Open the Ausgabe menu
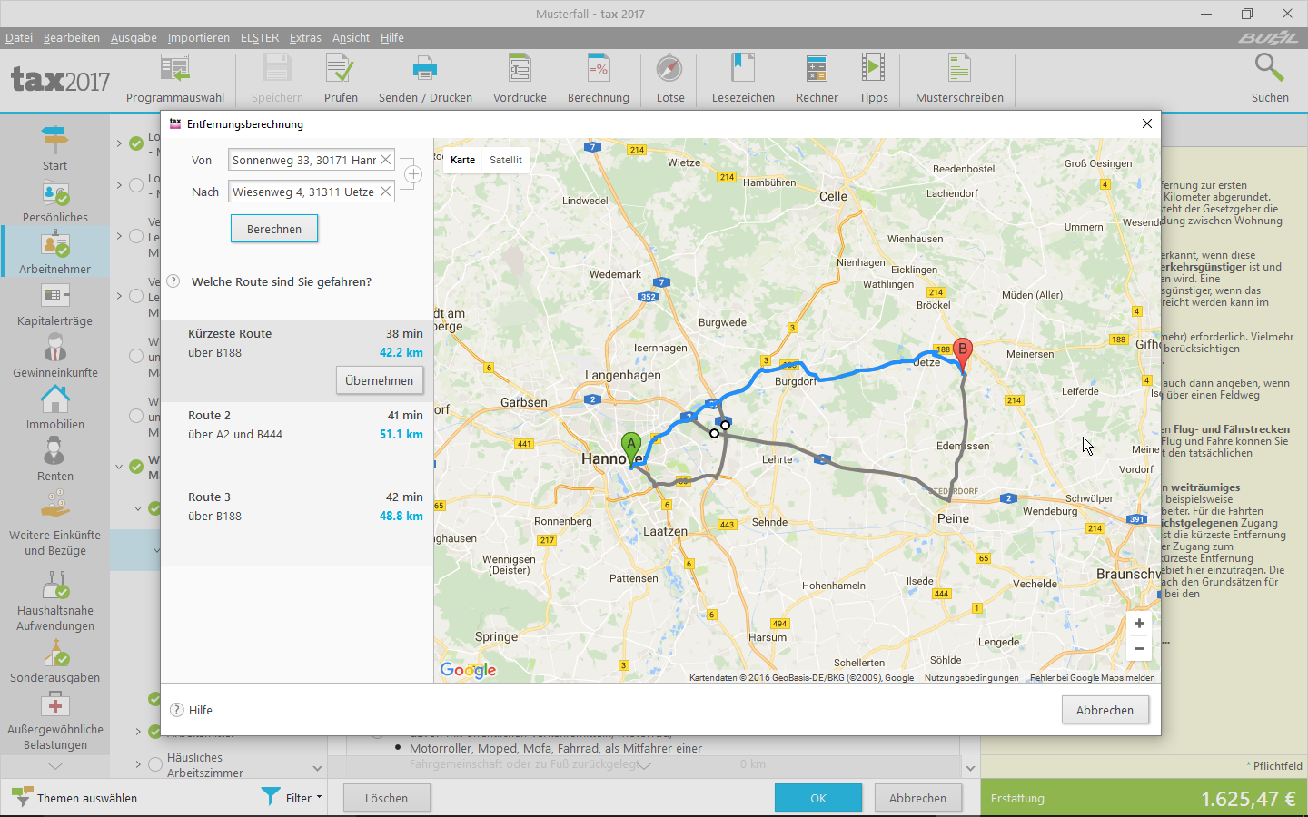Image resolution: width=1308 pixels, height=817 pixels. tap(134, 37)
